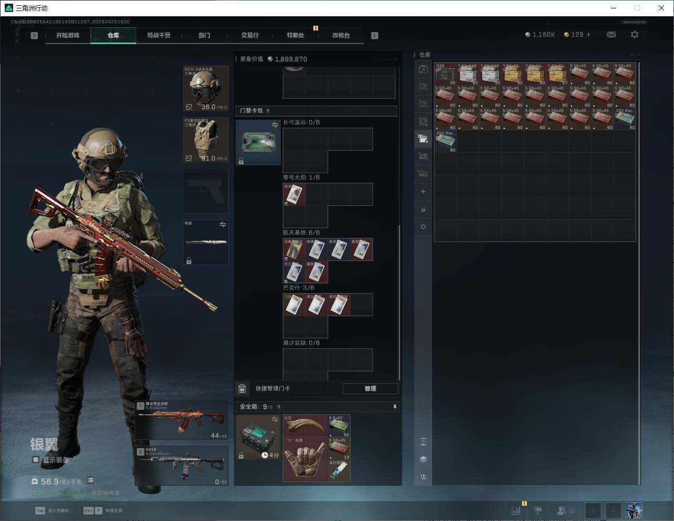Image resolution: width=674 pixels, height=521 pixels.
Task: Click the plus next to 129 currency
Action: click(x=588, y=35)
